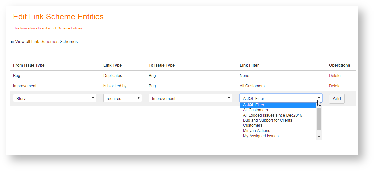Choose 'Minyaa Actions' filter option
This screenshot has width=374, height=171.
tap(256, 131)
